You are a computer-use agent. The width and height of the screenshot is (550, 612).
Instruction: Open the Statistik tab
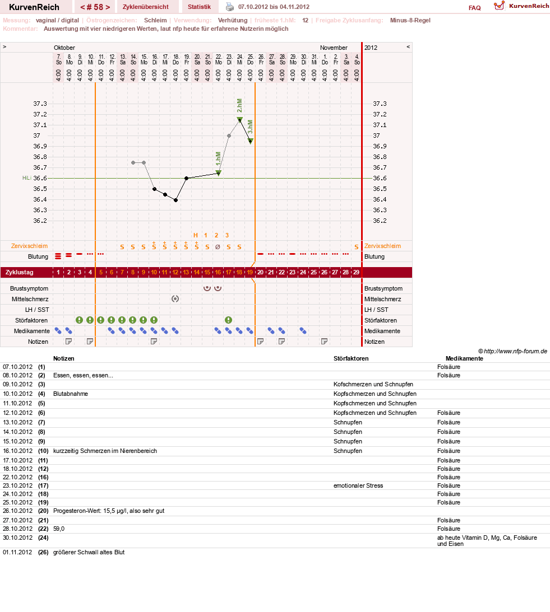199,7
